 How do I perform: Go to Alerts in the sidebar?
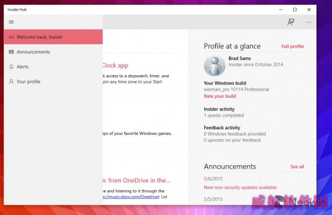point(53,67)
